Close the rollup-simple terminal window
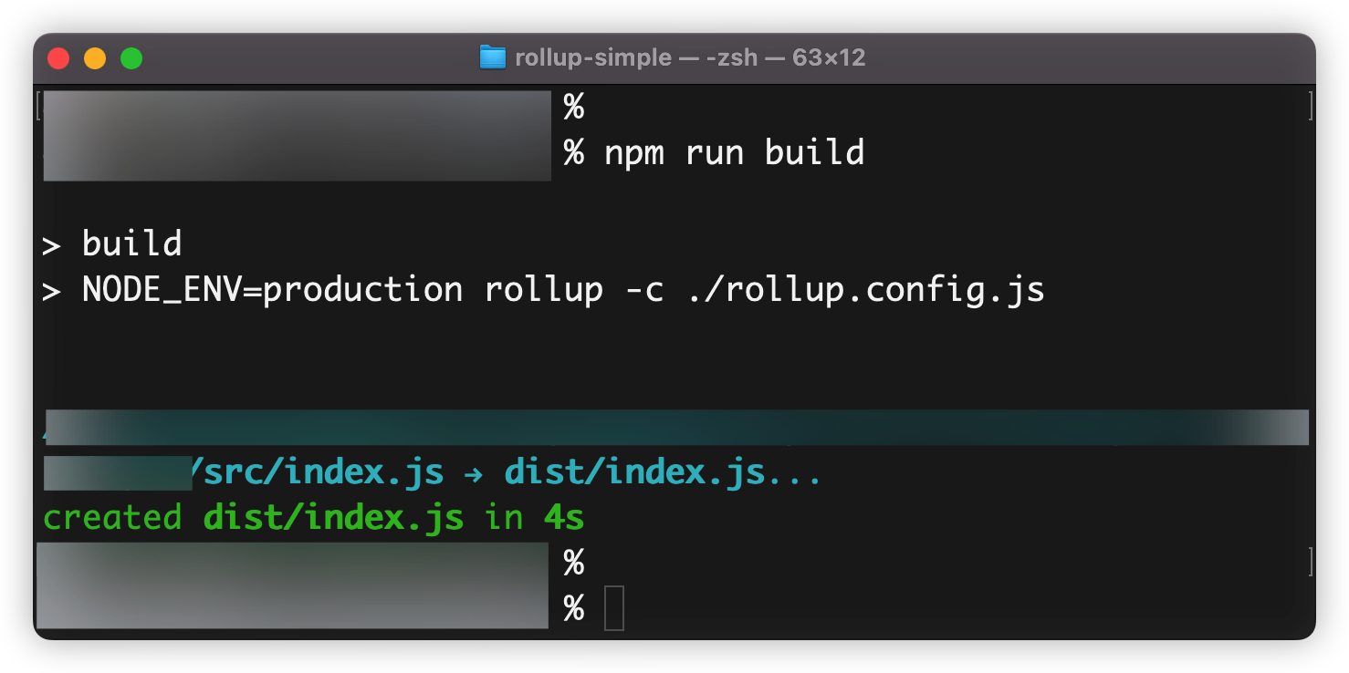 58,59
